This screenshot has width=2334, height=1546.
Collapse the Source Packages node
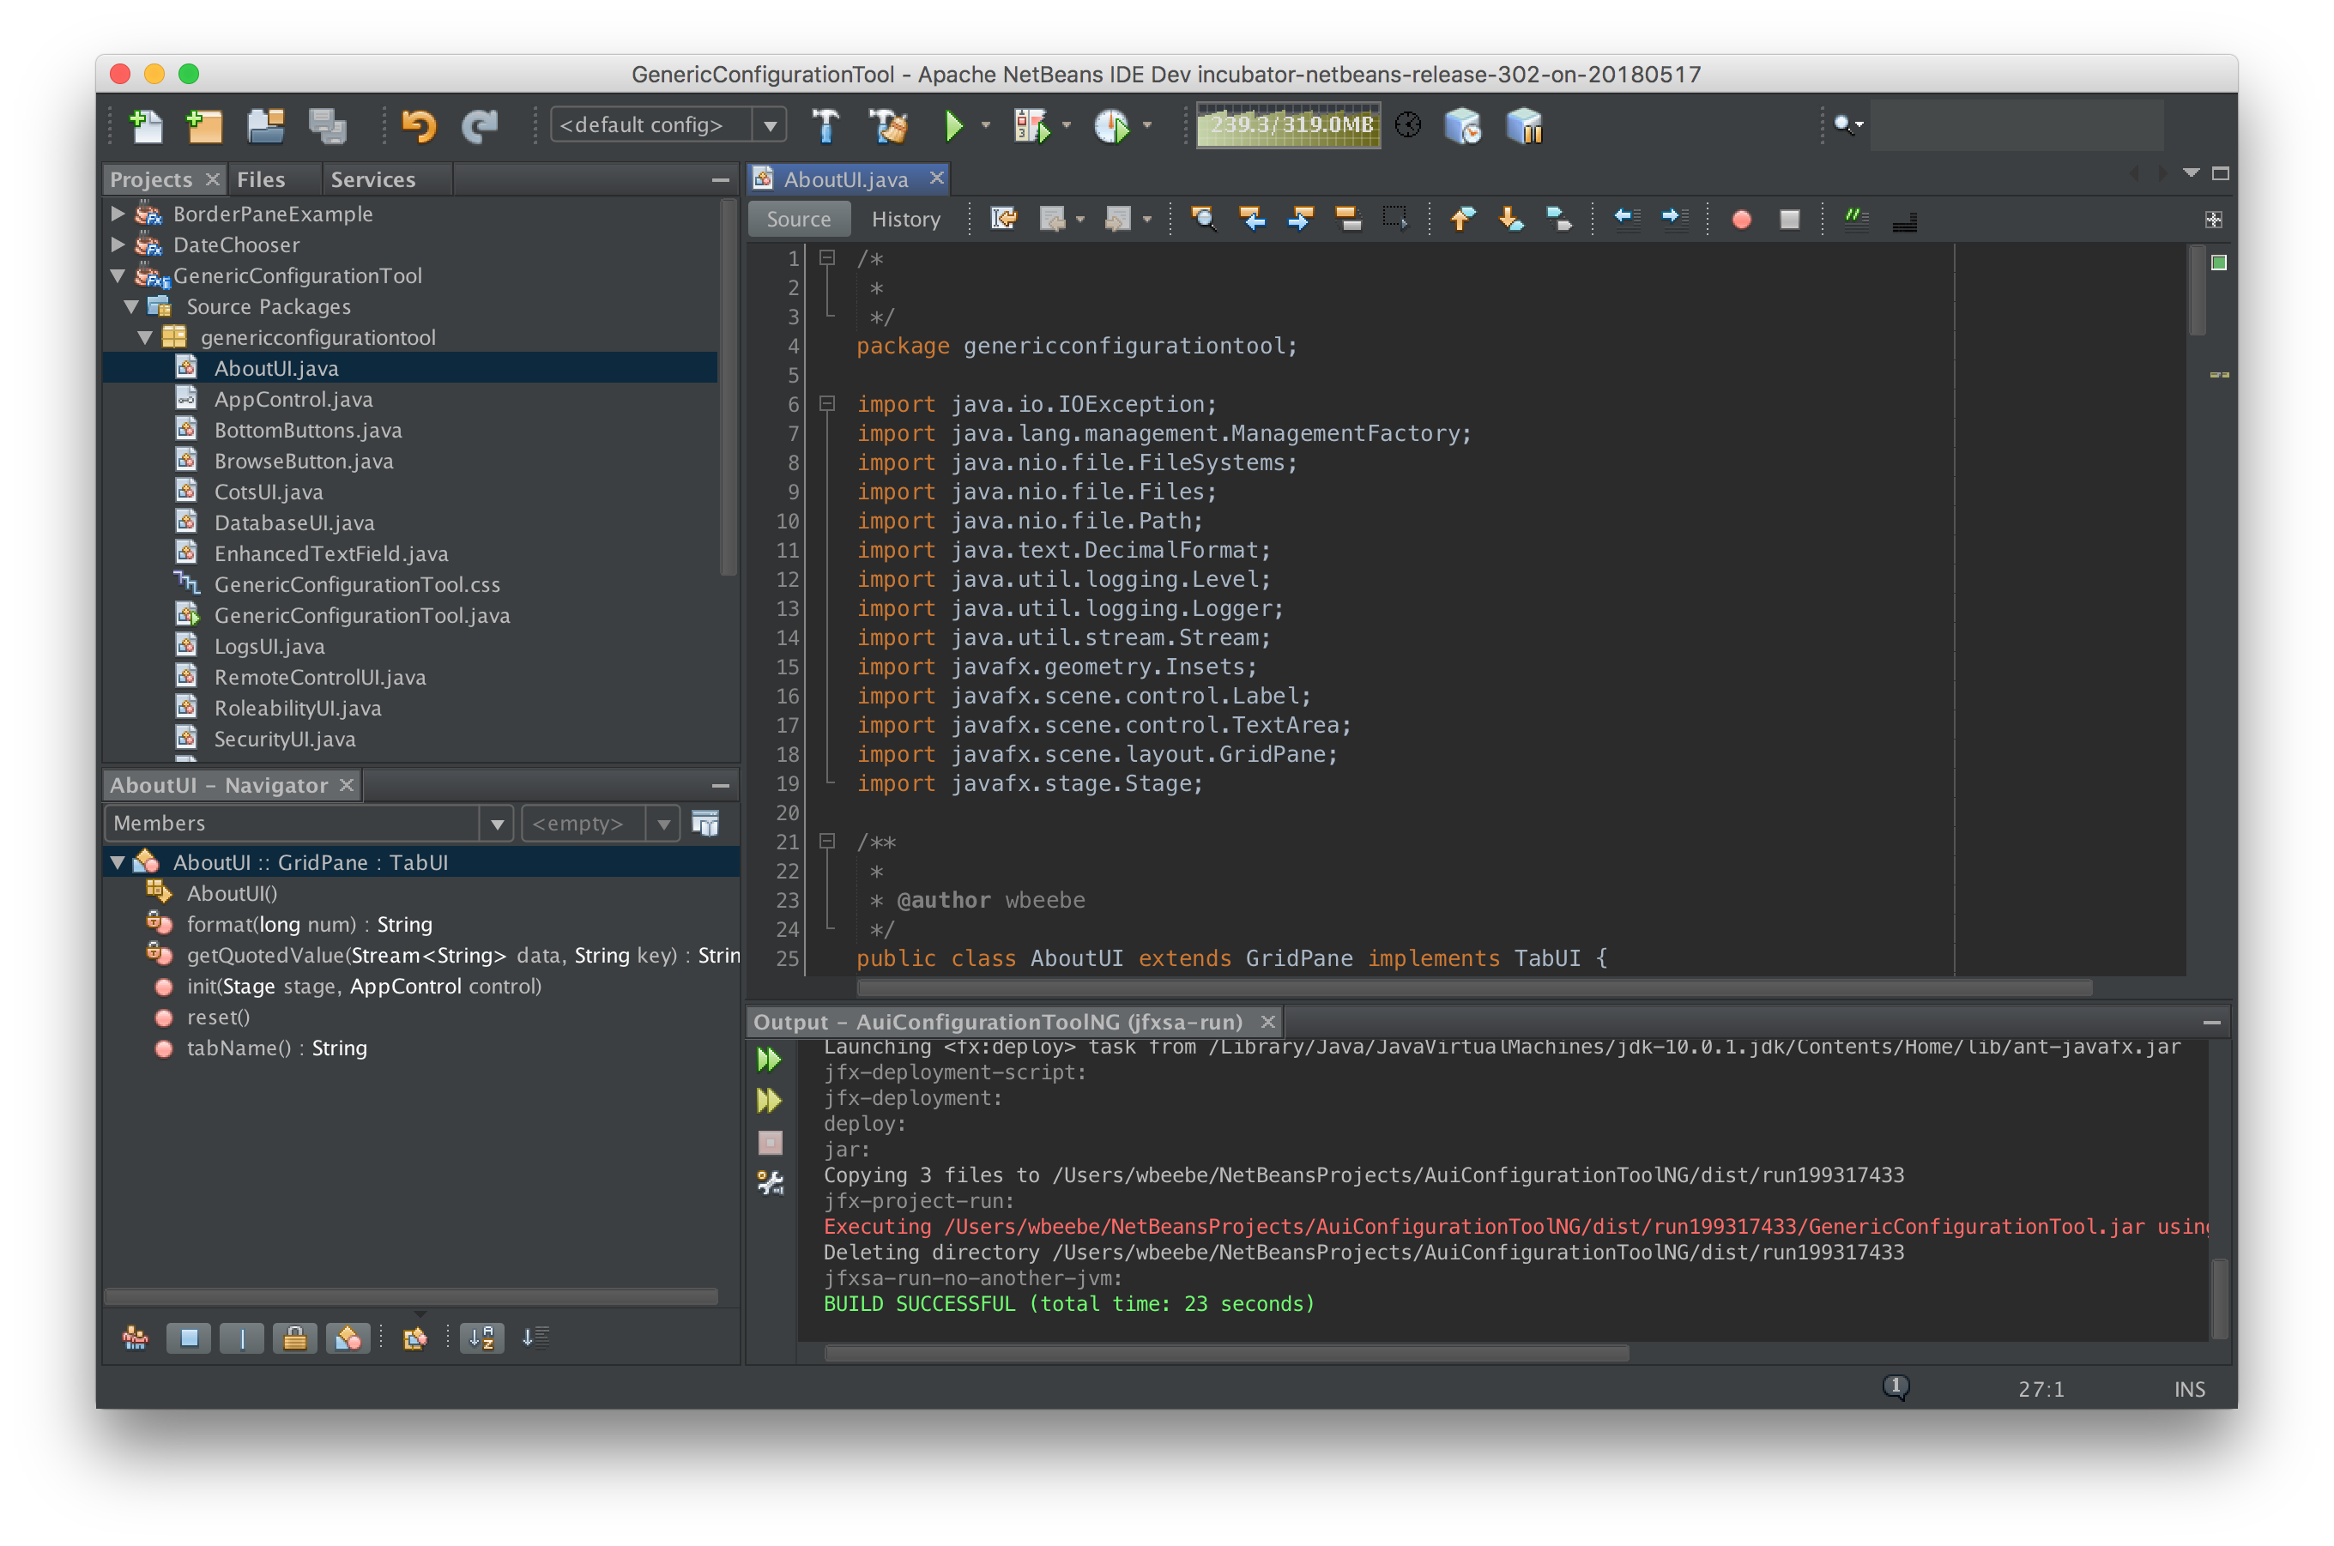click(x=132, y=306)
